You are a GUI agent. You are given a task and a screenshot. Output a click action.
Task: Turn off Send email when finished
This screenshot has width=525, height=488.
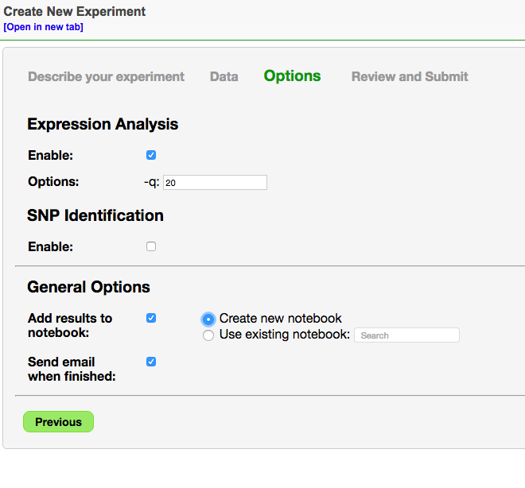pyautogui.click(x=151, y=362)
